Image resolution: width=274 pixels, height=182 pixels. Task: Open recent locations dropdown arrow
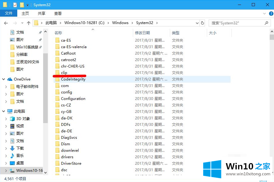22,23
